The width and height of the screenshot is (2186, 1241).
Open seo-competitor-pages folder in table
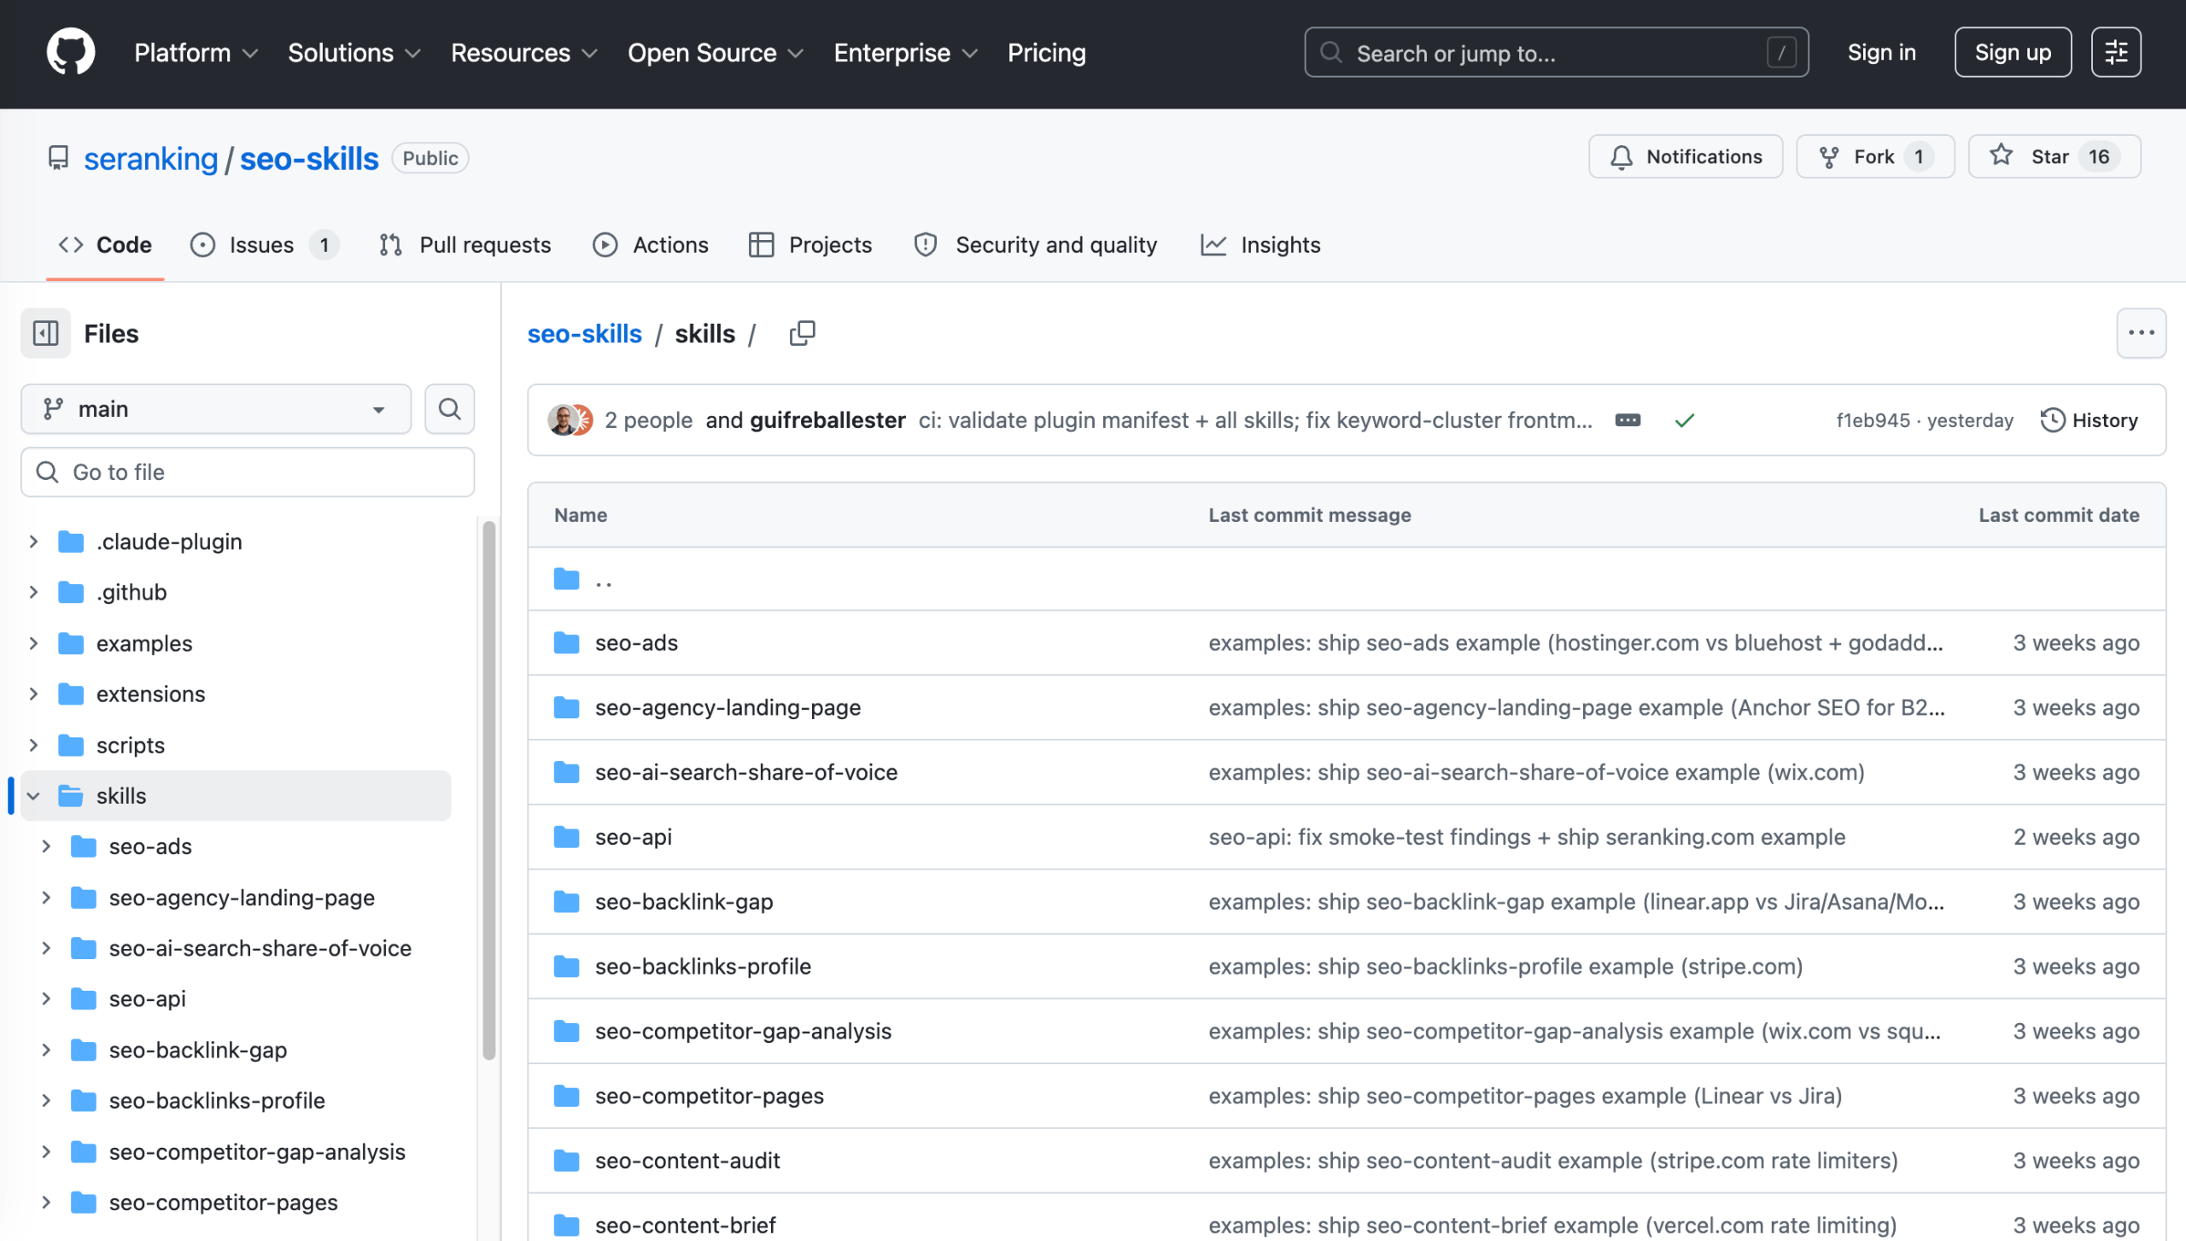709,1097
